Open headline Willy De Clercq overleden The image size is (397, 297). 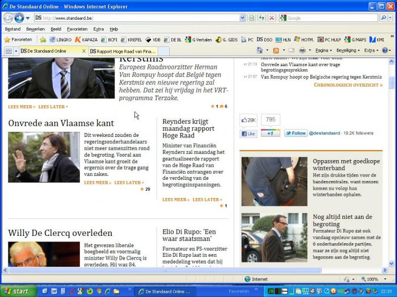(x=60, y=233)
